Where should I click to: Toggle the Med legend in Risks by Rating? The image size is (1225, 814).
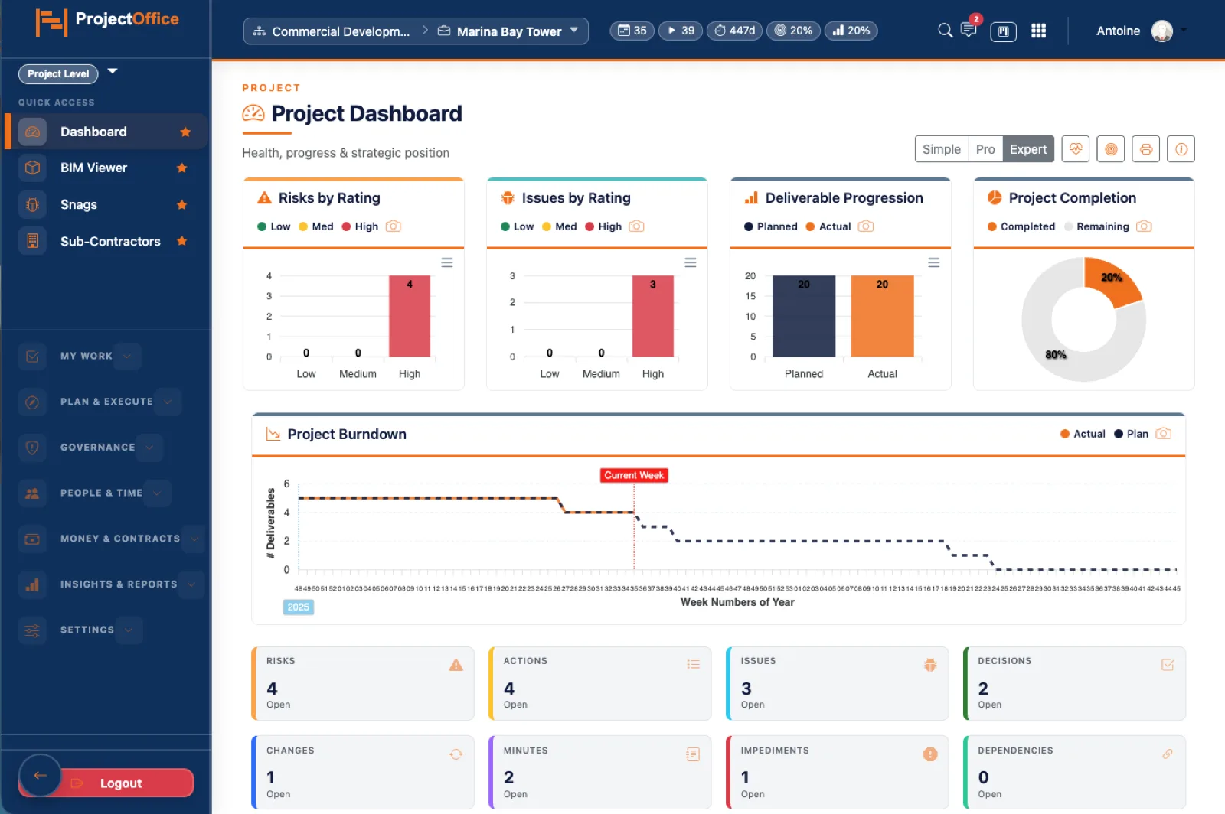click(316, 226)
